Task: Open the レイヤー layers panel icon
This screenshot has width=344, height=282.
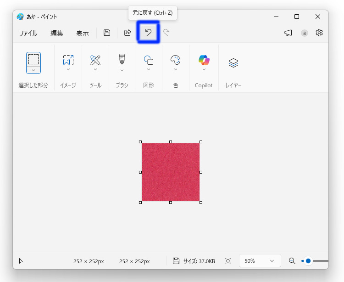Action: [x=233, y=63]
